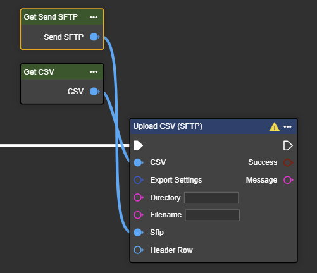Click the yellow warning icon on Upload CSV
Viewport: 317px width, 273px height.
(275, 126)
